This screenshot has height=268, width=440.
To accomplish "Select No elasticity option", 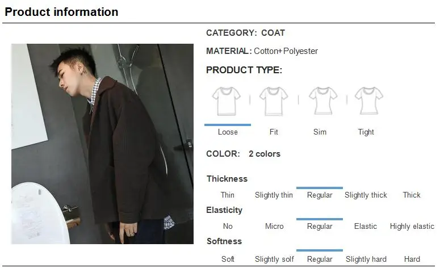I will point(228,226).
